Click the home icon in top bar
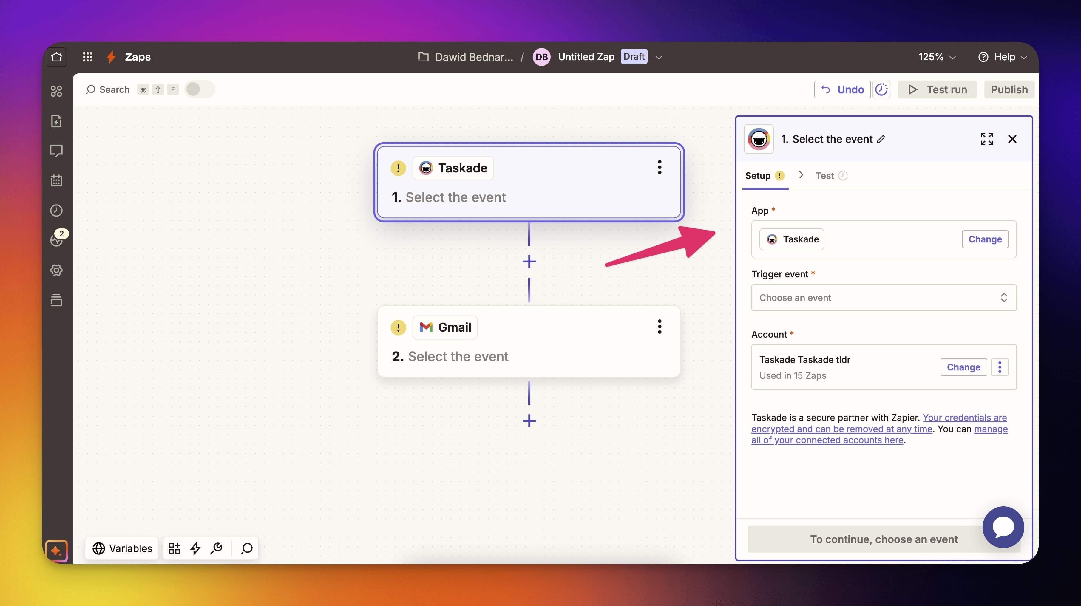The image size is (1081, 606). click(56, 57)
